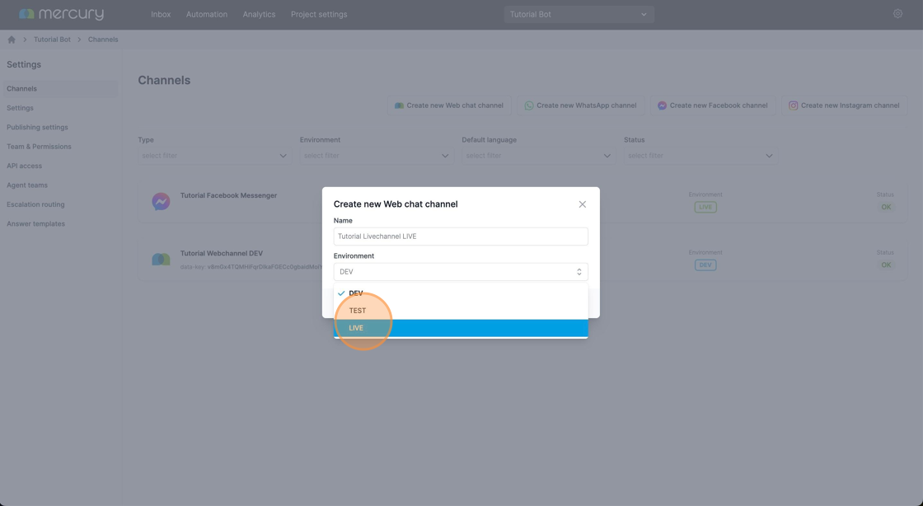The image size is (923, 506).
Task: Click the DEV environment badge in channel row
Action: click(705, 265)
